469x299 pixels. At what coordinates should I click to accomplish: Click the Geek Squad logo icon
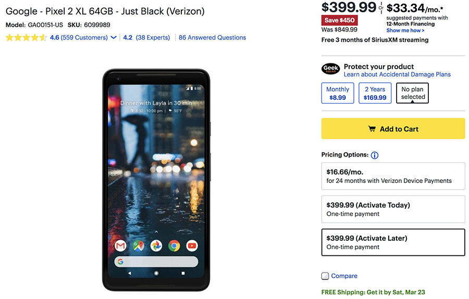point(331,69)
